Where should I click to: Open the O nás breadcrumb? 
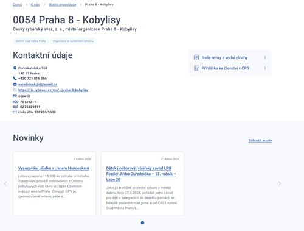click(x=35, y=5)
